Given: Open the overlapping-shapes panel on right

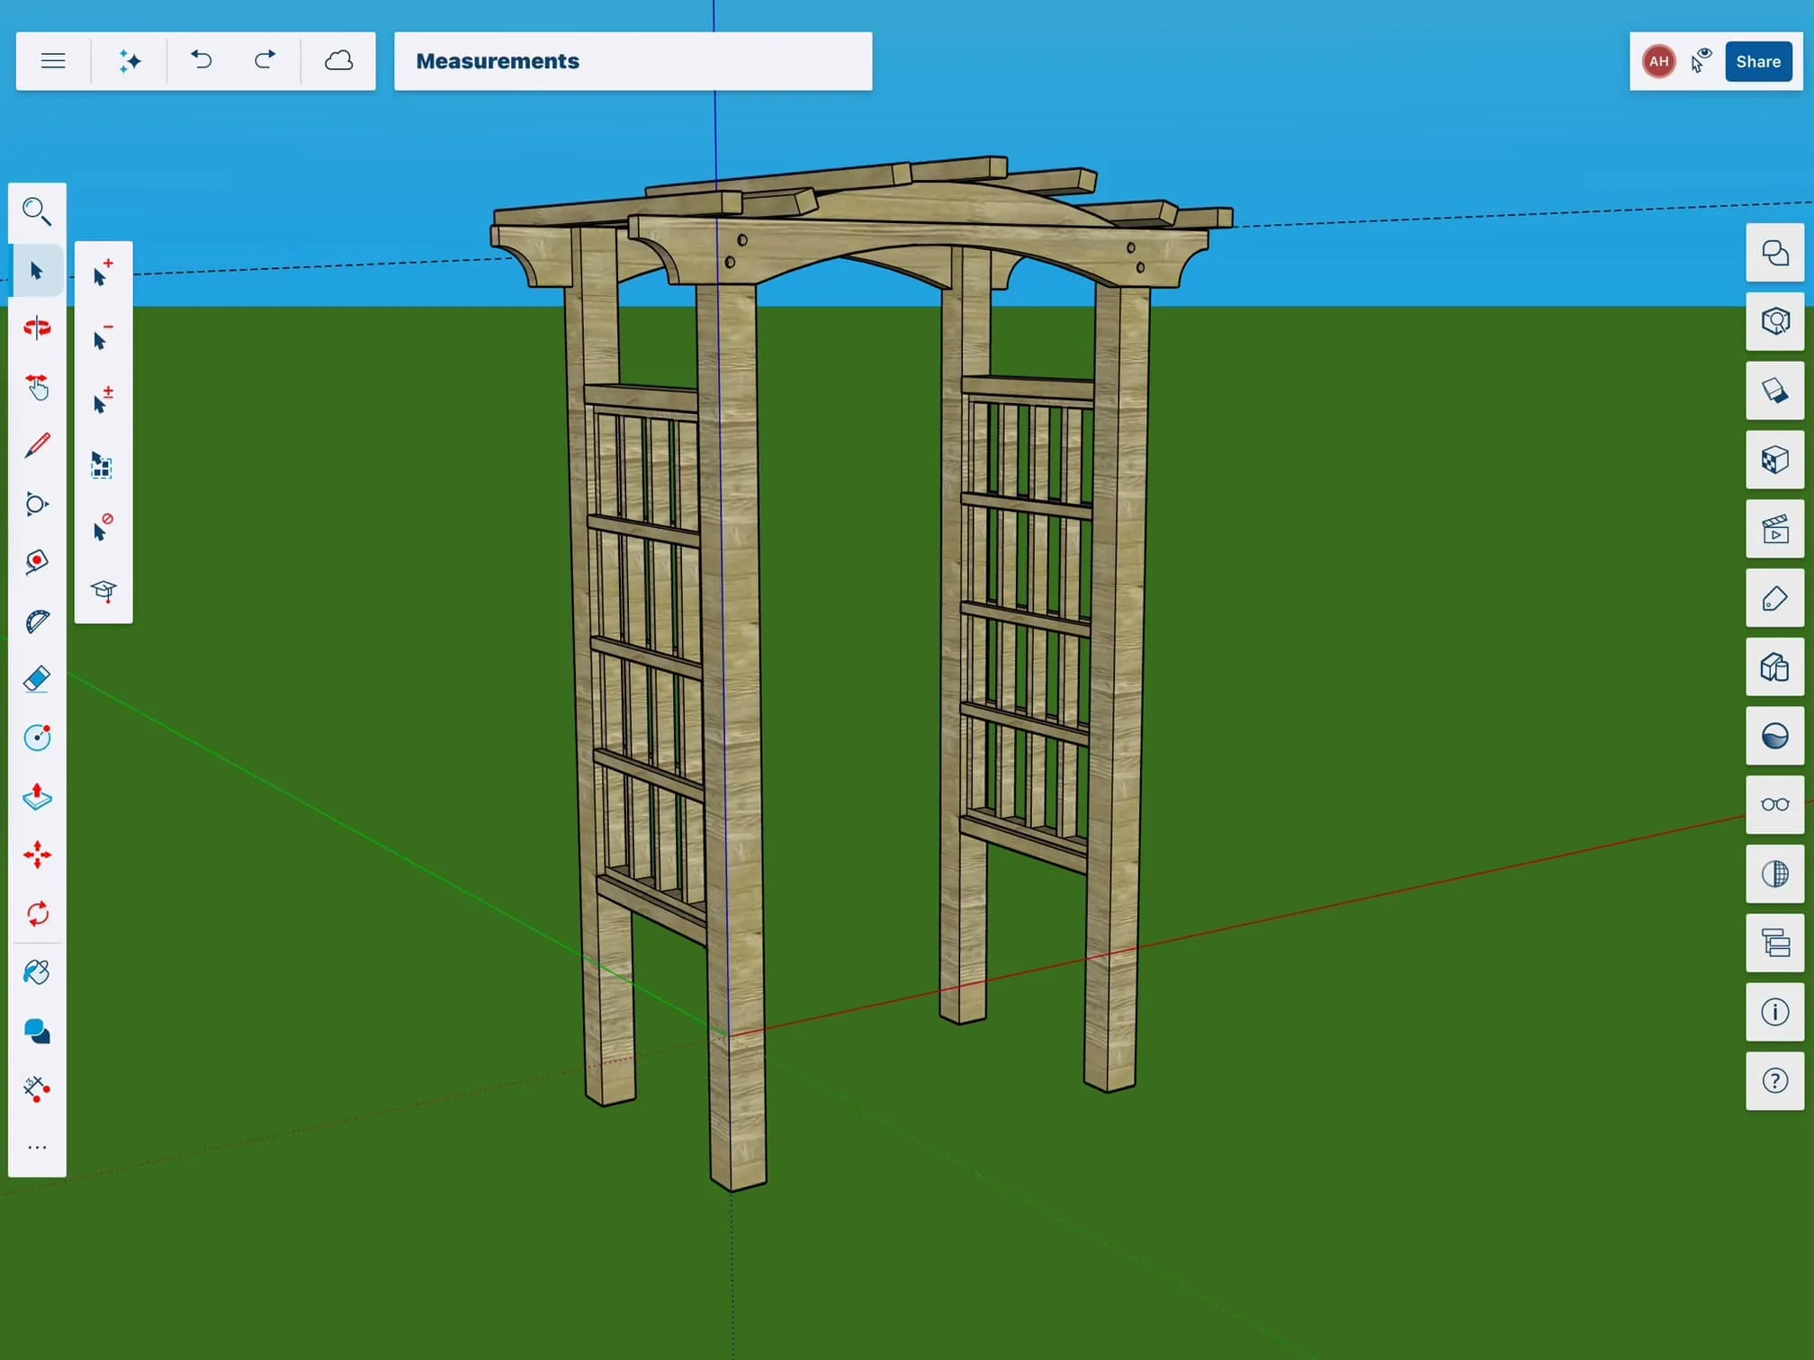Looking at the screenshot, I should click(x=1774, y=253).
